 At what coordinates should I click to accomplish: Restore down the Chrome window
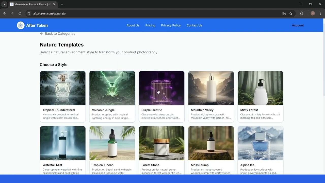coord(310,4)
